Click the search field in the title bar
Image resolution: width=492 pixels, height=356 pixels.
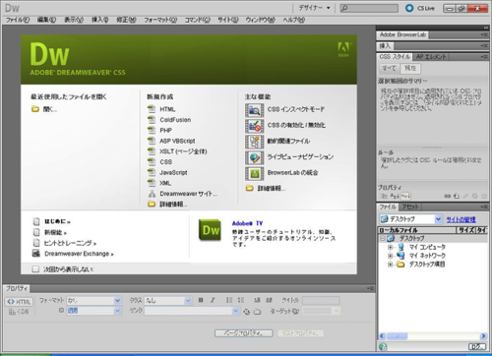tap(369, 8)
